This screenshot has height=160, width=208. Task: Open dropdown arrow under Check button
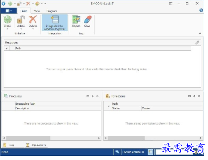coord(8,29)
